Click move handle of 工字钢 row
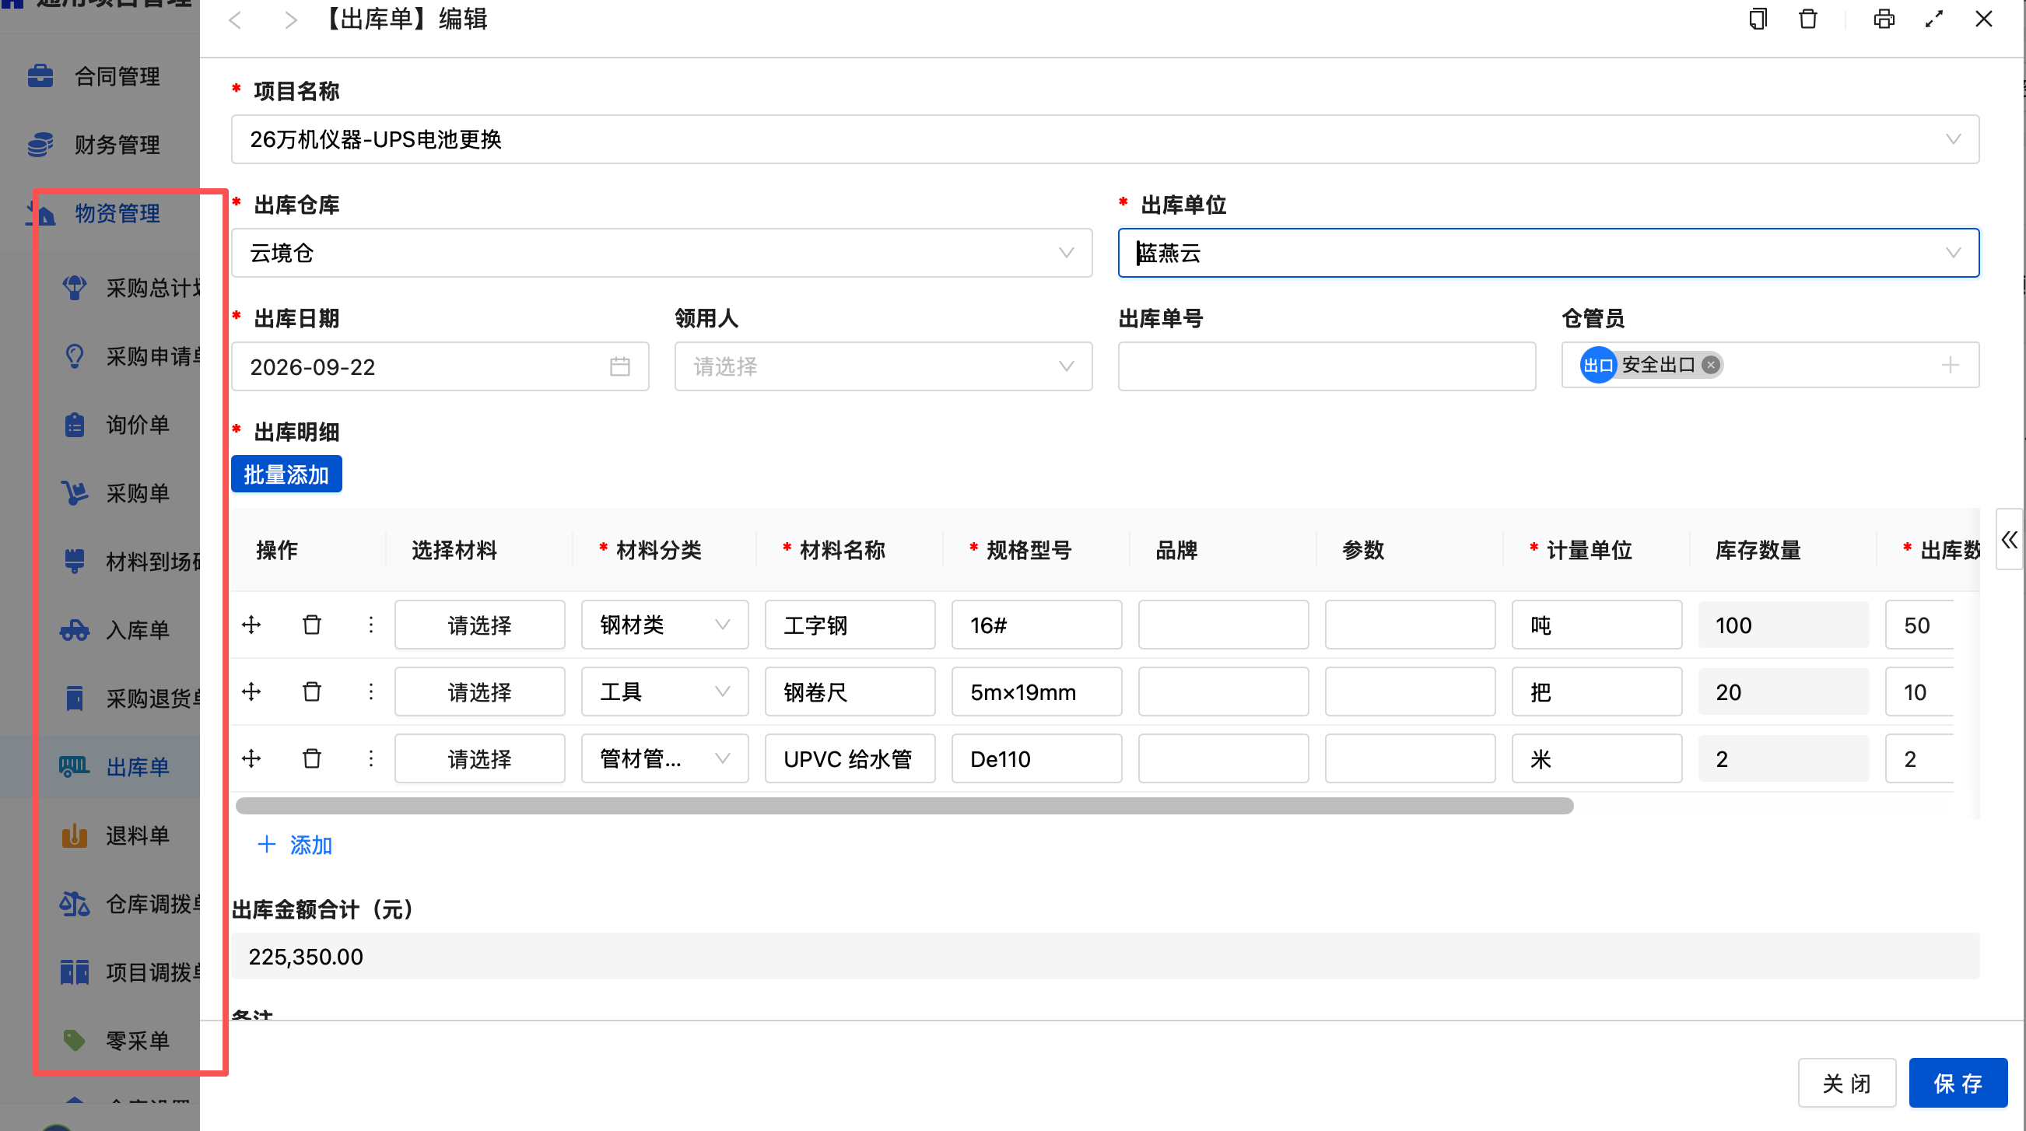 [251, 625]
